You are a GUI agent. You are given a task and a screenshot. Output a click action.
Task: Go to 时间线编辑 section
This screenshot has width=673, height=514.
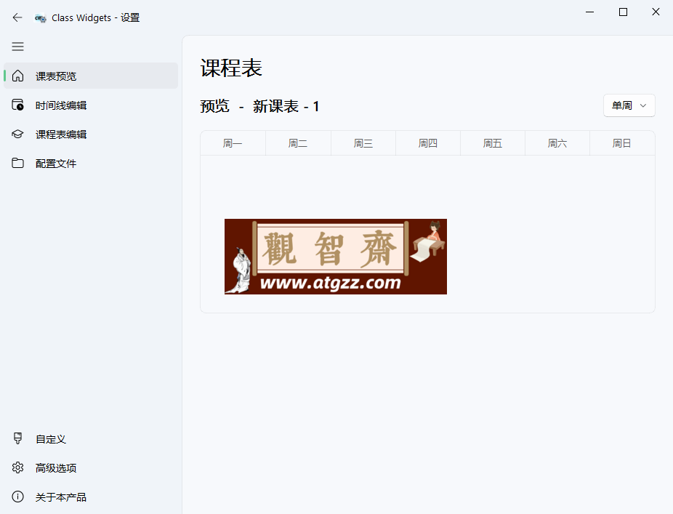point(91,105)
